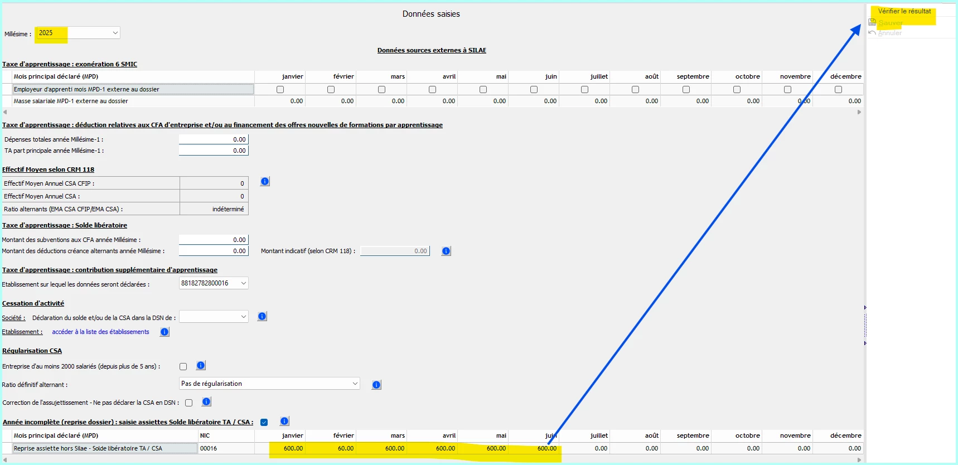
Task: Enable Entreprise d'au moins 2000 salariés checkbox
Action: point(183,366)
